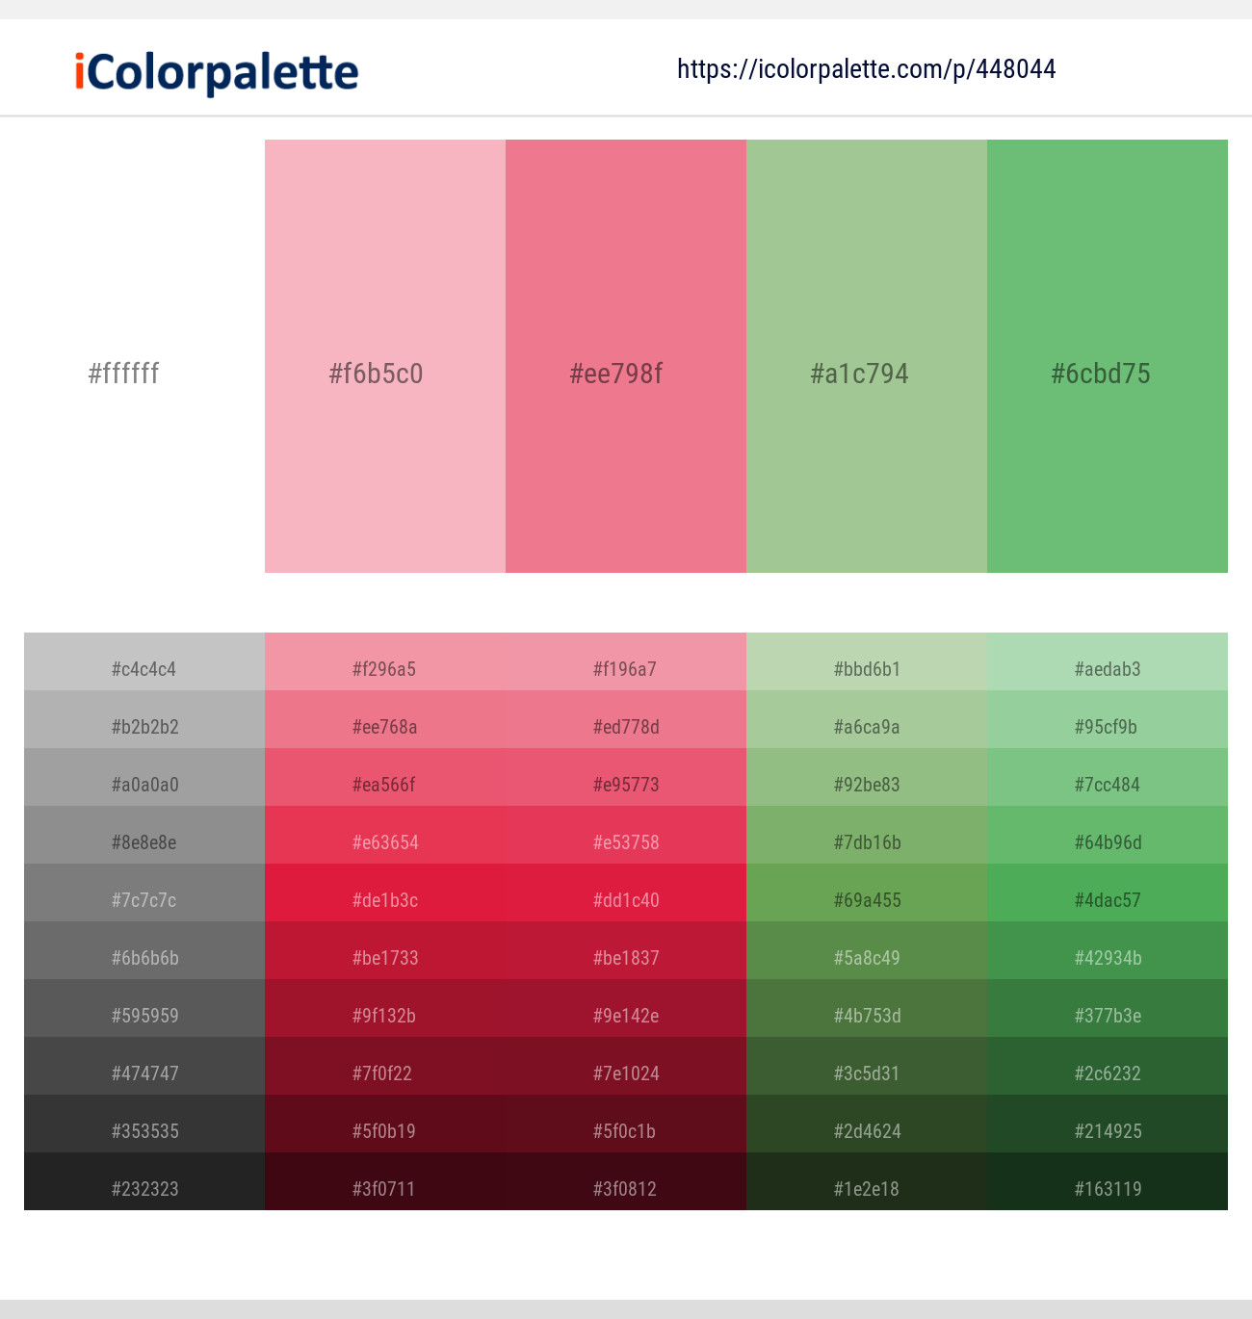Viewport: 1252px width, 1319px height.
Task: Select the large #ee798f rose swatch
Action: (x=626, y=356)
